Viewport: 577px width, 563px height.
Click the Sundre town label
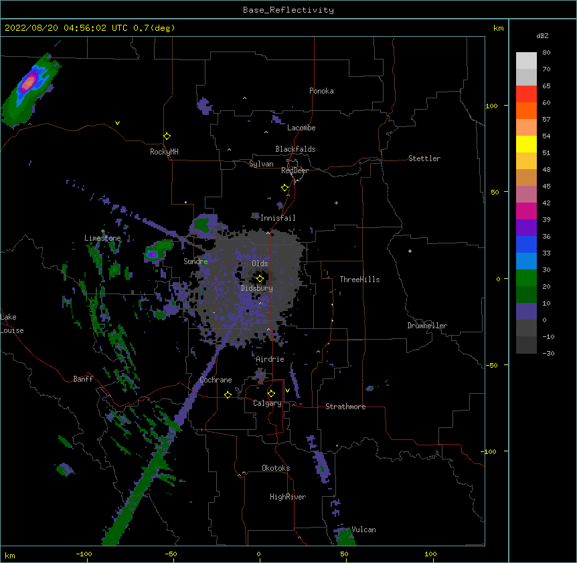coord(195,261)
